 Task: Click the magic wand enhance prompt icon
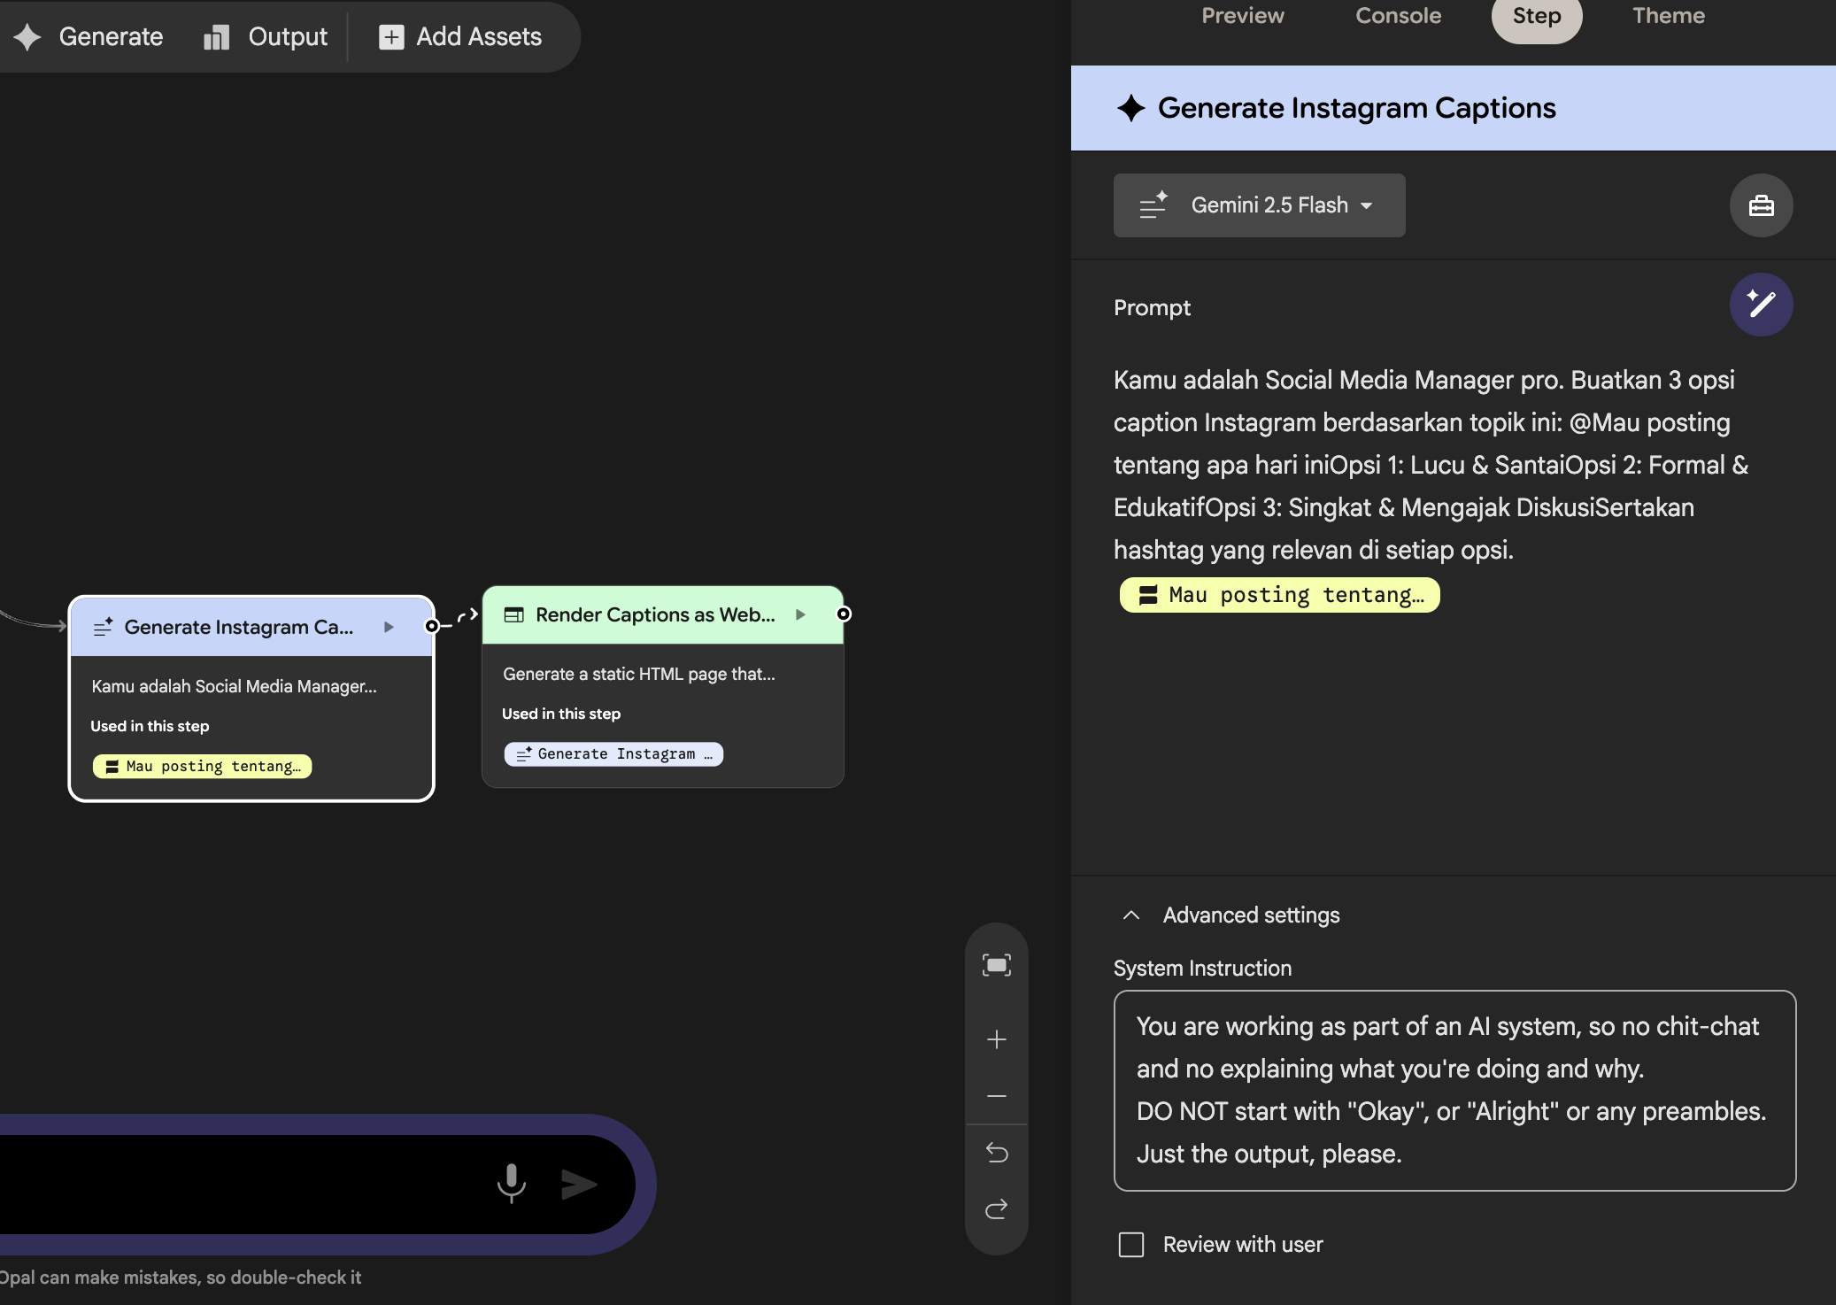(x=1761, y=305)
